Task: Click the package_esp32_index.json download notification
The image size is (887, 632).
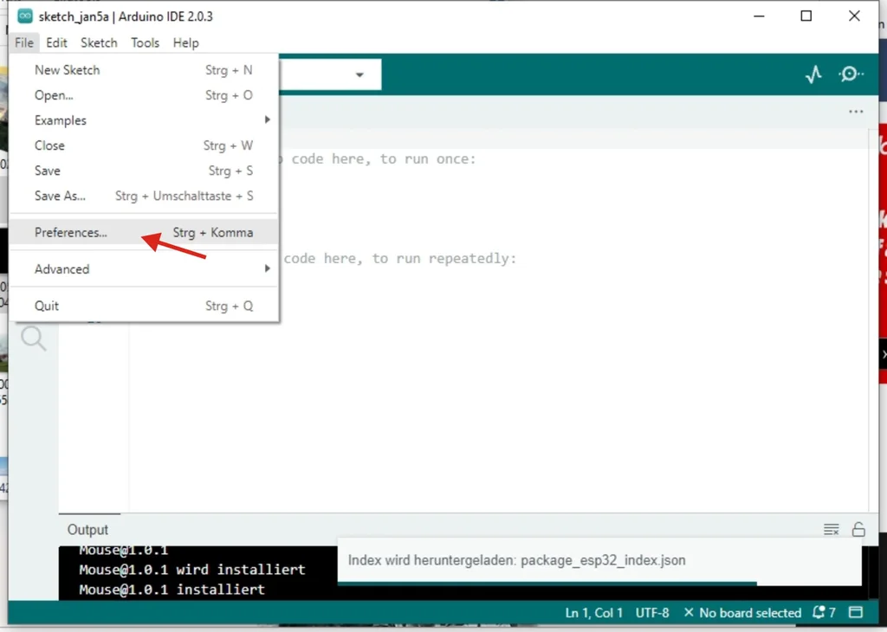Action: [516, 560]
